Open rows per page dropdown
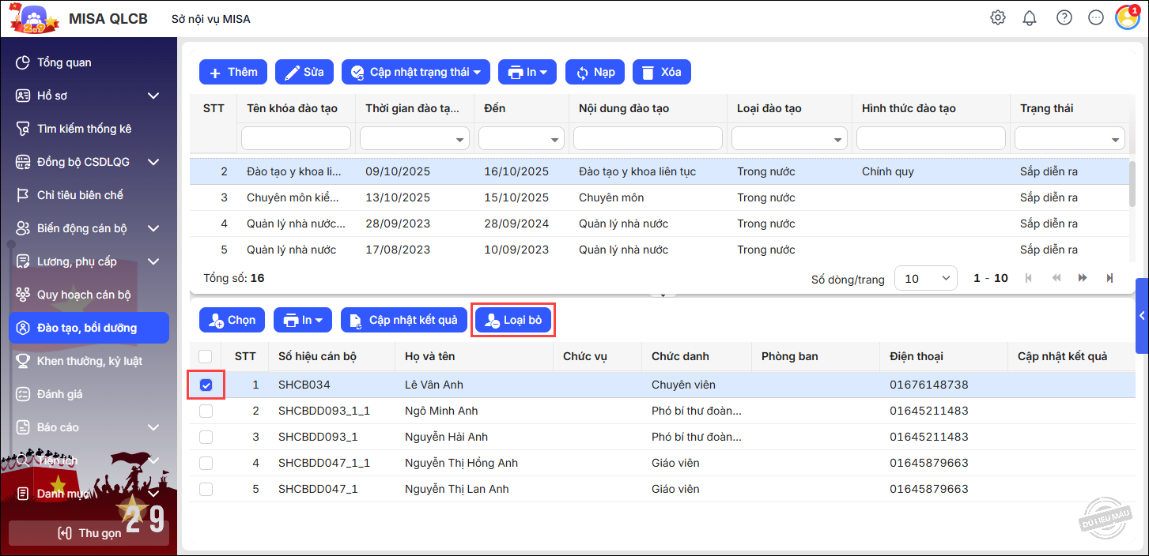The image size is (1149, 556). pyautogui.click(x=925, y=278)
